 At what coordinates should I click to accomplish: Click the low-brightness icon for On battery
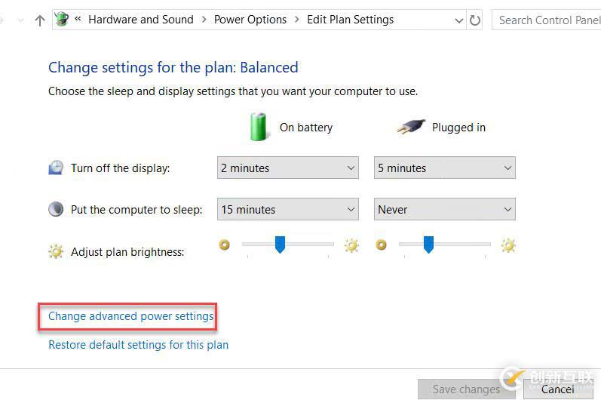(x=224, y=245)
